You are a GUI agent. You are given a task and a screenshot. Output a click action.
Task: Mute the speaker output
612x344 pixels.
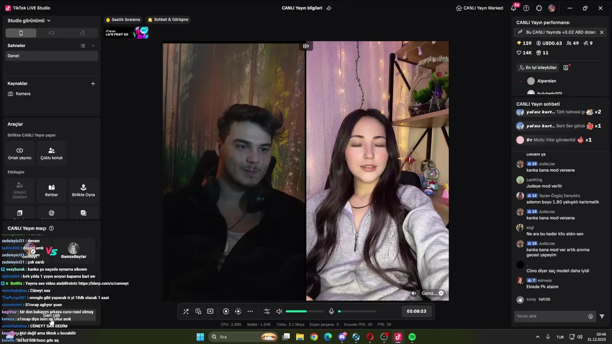tap(279, 312)
